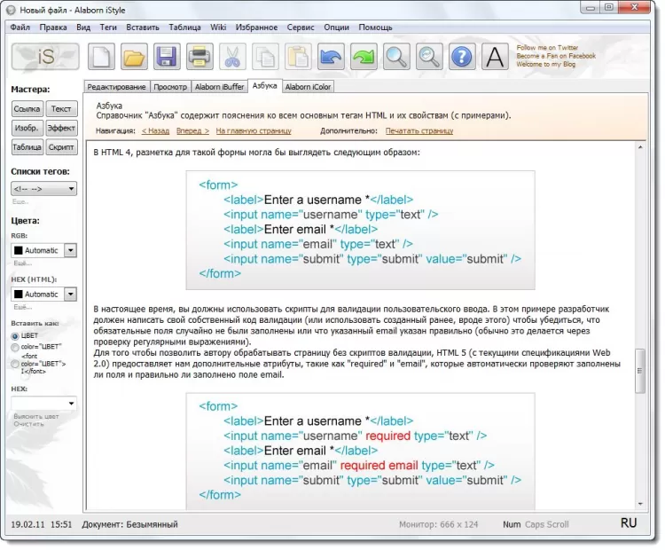Image resolution: width=665 pixels, height=550 pixels.
Task: Switch to Просмотр tab
Action: point(170,87)
